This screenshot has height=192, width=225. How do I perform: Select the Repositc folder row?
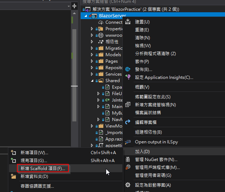(114, 68)
